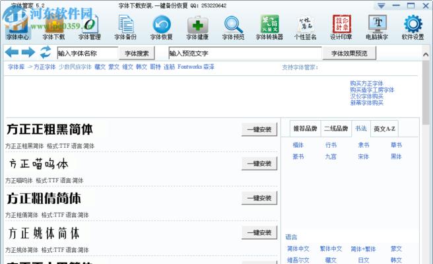Open the 少数民族字体 link
The image size is (433, 264).
tap(75, 67)
